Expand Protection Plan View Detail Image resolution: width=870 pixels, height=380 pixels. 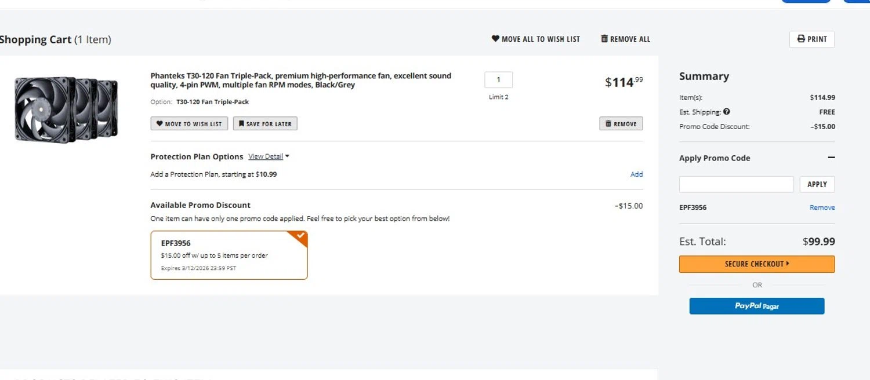269,156
